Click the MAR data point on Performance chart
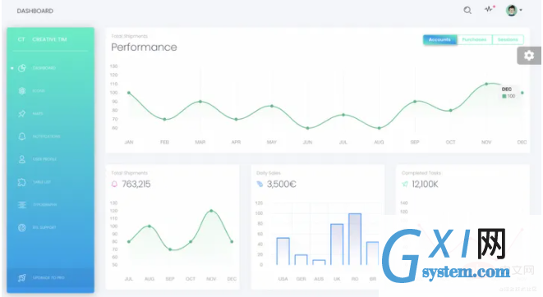Viewport: 543px width, 297px height. point(200,101)
